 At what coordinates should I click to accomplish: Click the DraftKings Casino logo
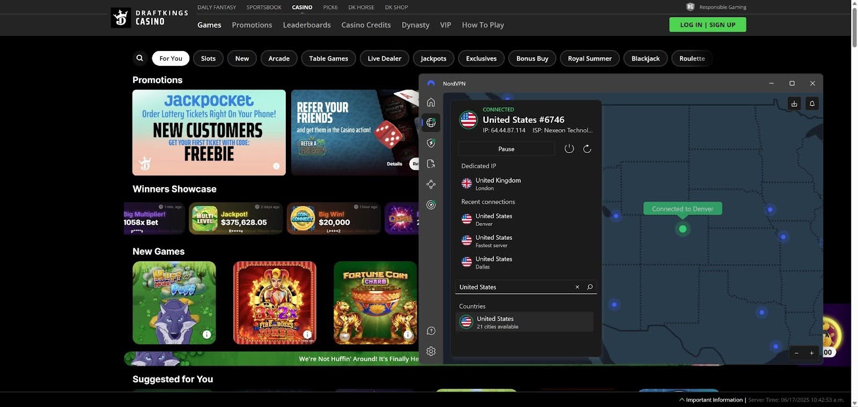[150, 17]
